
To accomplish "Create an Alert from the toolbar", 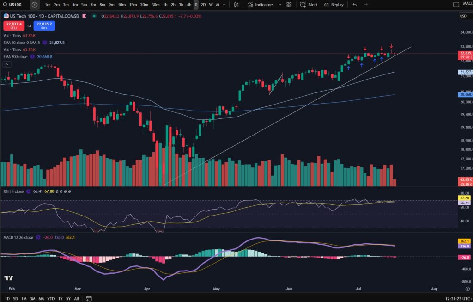I will pyautogui.click(x=309, y=5).
